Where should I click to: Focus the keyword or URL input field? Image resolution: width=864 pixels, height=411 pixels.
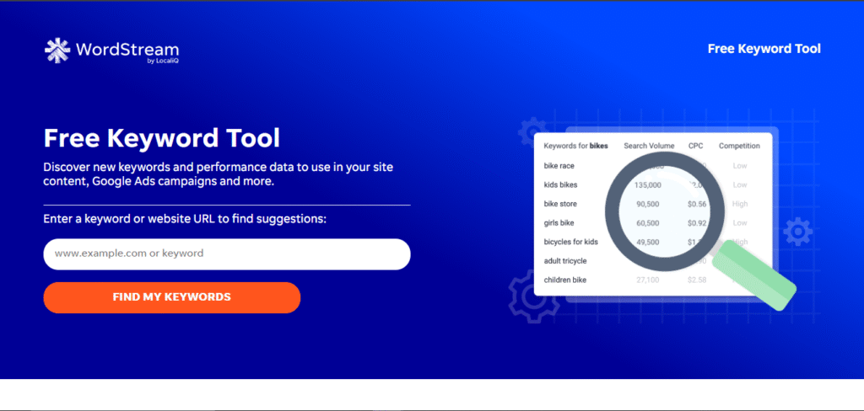[227, 254]
